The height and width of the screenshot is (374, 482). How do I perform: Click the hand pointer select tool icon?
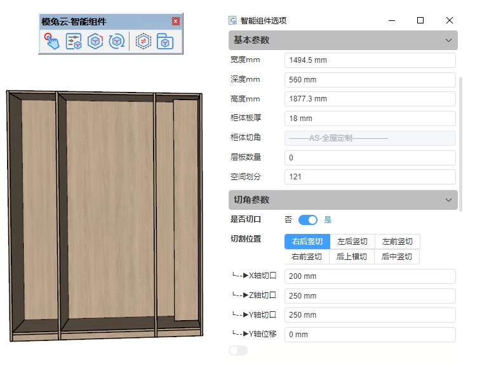(51, 42)
